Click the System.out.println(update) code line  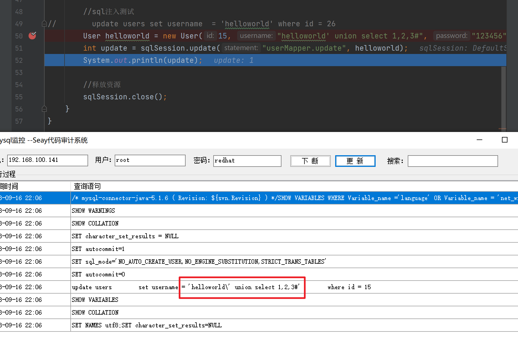click(143, 60)
